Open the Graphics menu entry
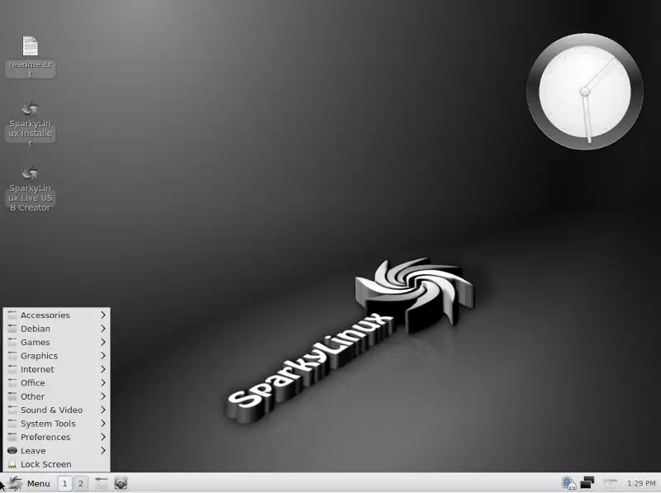Screen dimensions: 661x493 coord(56,356)
